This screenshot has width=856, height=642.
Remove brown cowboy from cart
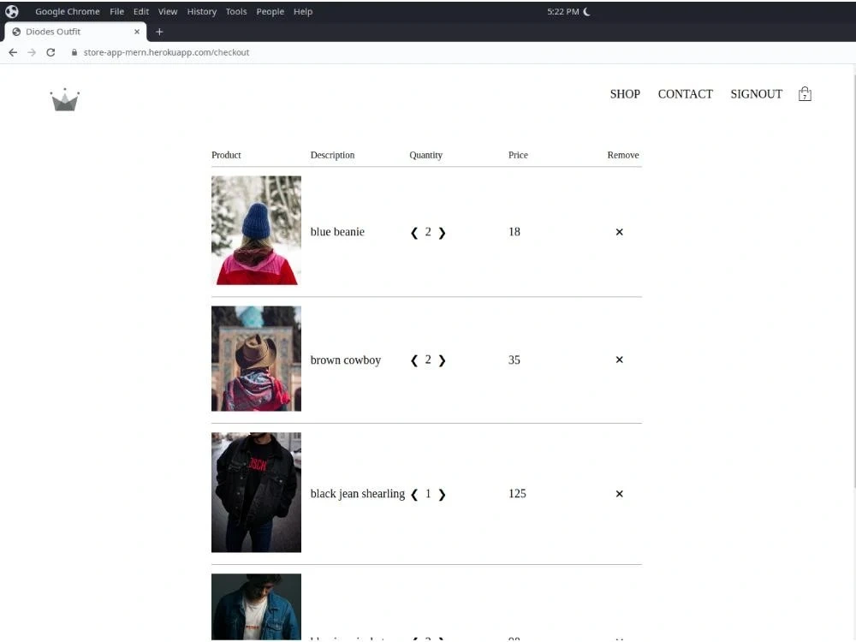619,360
